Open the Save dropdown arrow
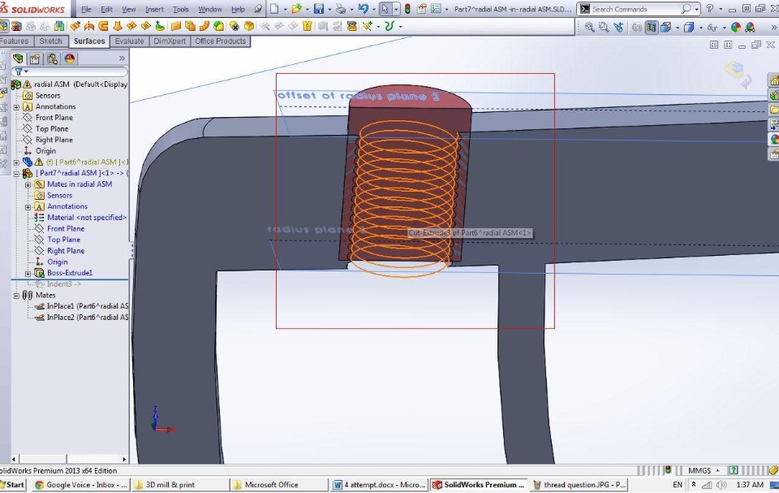 (x=329, y=10)
